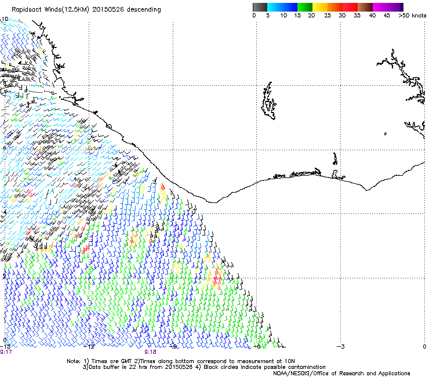Image resolution: width=429 pixels, height=377 pixels.
Task: Click the Rapidsact Winds(12.5KM) title text
Action: pyautogui.click(x=86, y=10)
